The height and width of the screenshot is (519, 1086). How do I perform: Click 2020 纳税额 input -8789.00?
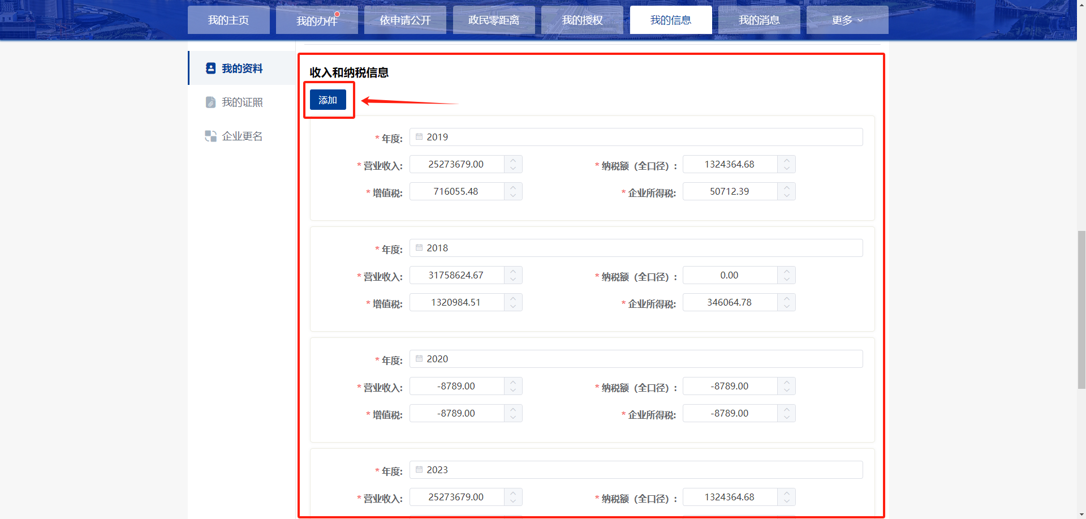click(x=730, y=386)
